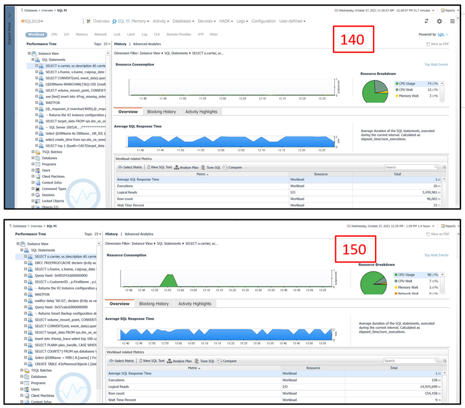The image size is (465, 408).
Task: Open Activity Highlights tab in the lower panel
Action: [x=195, y=304]
